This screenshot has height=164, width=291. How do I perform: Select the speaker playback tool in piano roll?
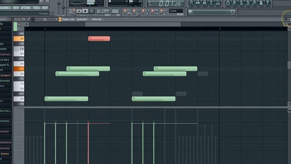pyautogui.click(x=56, y=19)
